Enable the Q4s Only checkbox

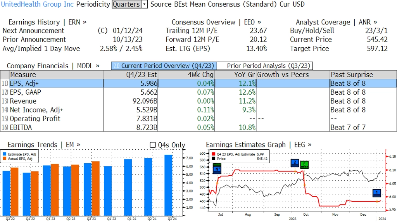(153, 145)
